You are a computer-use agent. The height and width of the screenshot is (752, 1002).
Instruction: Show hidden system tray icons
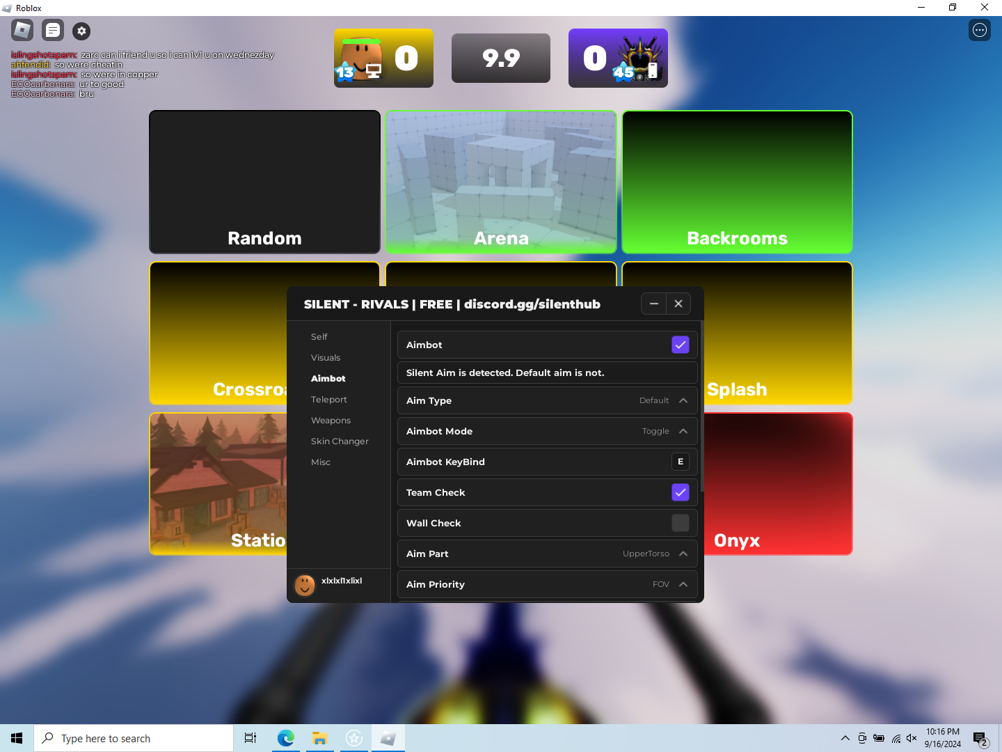845,738
